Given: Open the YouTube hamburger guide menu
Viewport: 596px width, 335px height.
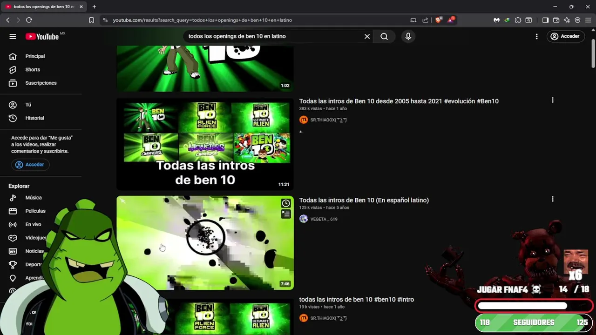Looking at the screenshot, I should (13, 36).
